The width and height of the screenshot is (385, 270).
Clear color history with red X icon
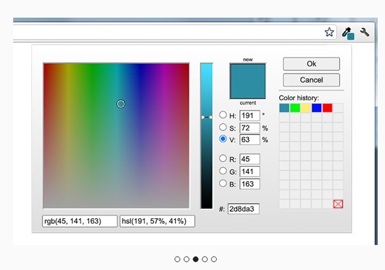tap(338, 204)
